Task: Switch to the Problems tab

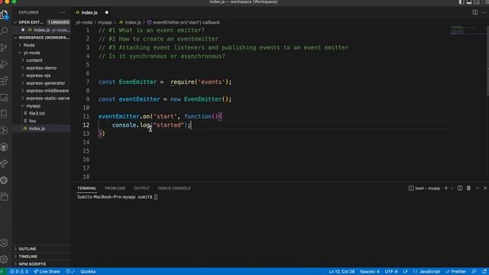Action: (115, 188)
